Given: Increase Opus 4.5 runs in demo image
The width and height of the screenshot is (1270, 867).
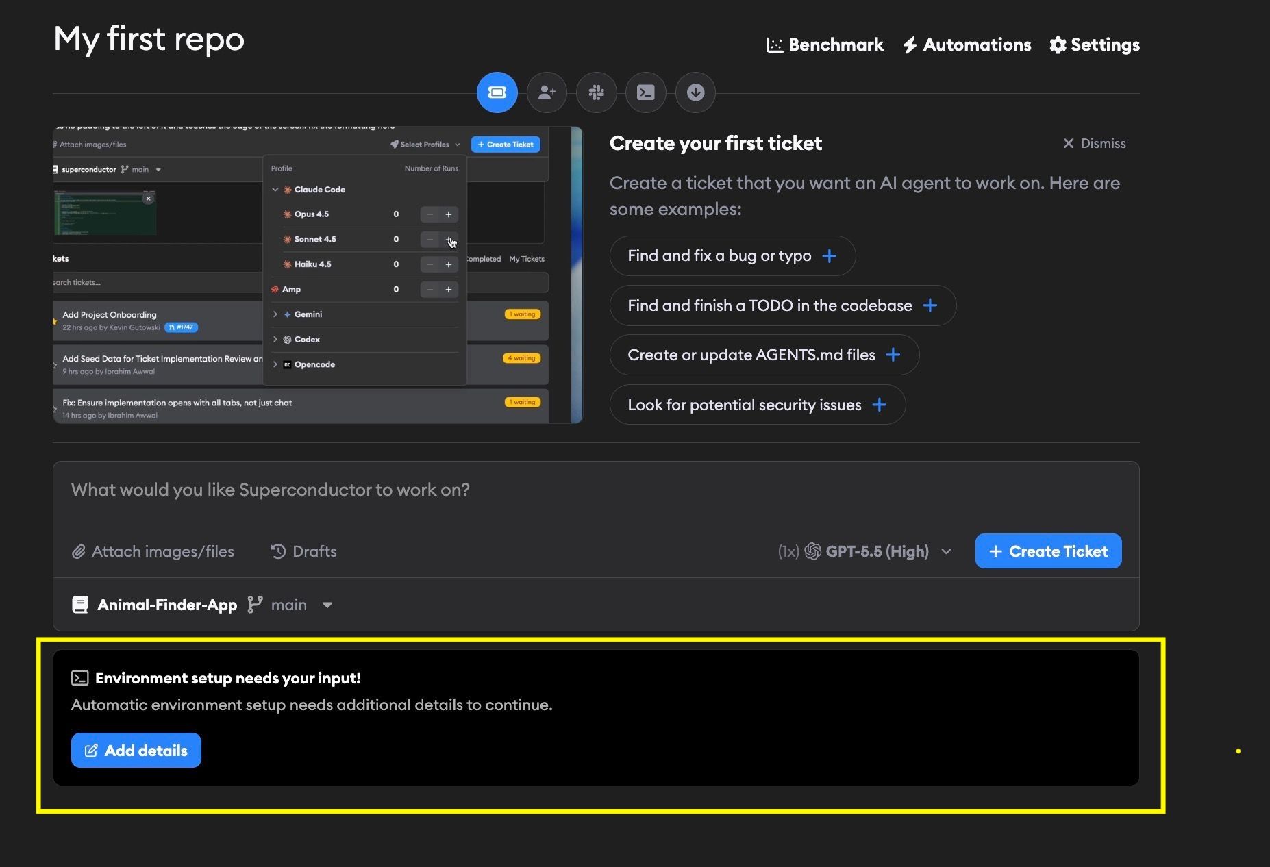Looking at the screenshot, I should 449,214.
